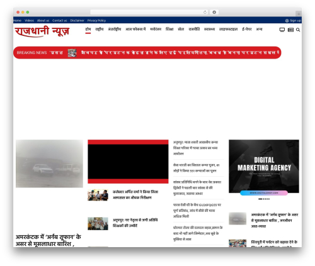Open the अनूपपुर माता शबरी गरबा उत्सव story
315x266 pixels.
(196, 148)
